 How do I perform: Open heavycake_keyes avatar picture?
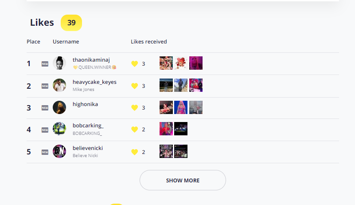(x=59, y=85)
